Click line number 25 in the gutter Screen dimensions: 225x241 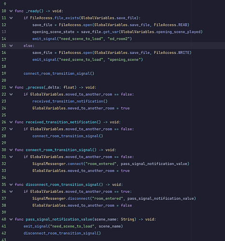pos(4,115)
